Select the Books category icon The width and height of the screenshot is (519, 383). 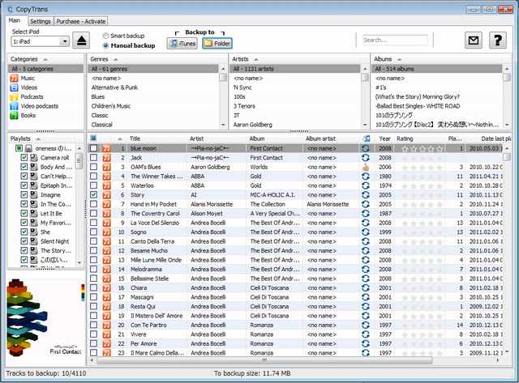tap(14, 115)
